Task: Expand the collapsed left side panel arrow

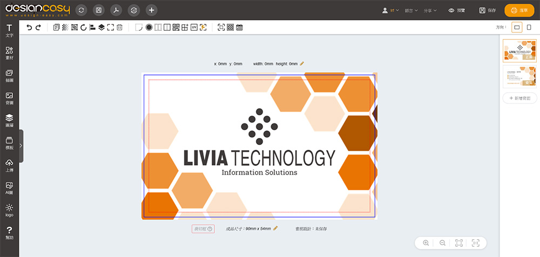Action: click(x=21, y=145)
